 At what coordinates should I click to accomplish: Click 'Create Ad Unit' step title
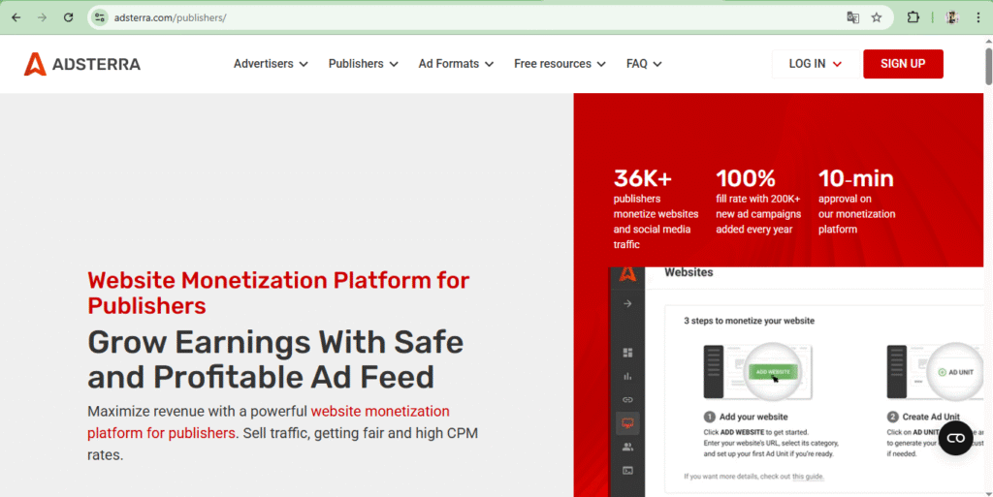tap(931, 417)
